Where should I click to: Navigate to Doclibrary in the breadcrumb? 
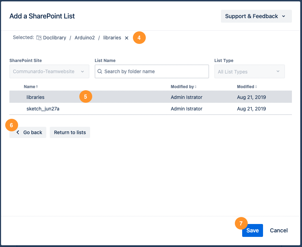pyautogui.click(x=55, y=38)
